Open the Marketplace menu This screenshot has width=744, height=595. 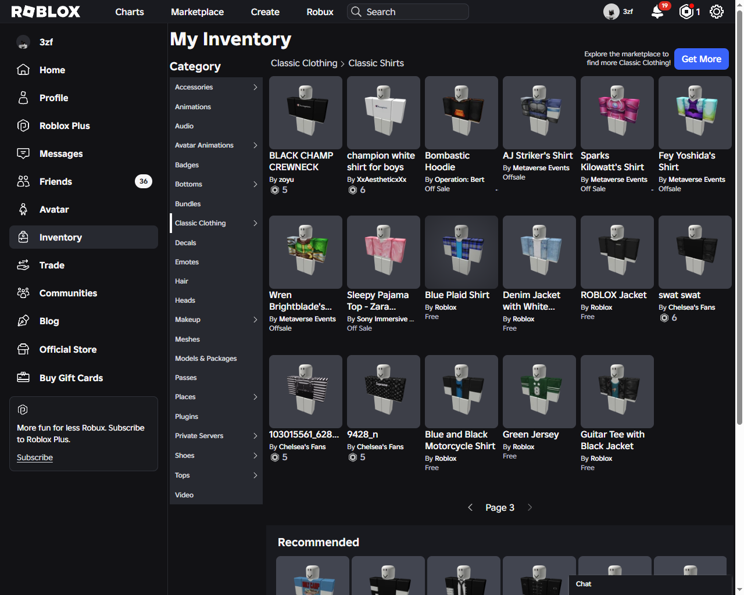[x=198, y=12]
